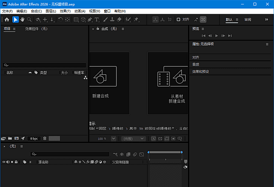Toggle the highlighted snap bounds icon beside 对齐
This screenshot has width=274, height=187.
(203, 20)
